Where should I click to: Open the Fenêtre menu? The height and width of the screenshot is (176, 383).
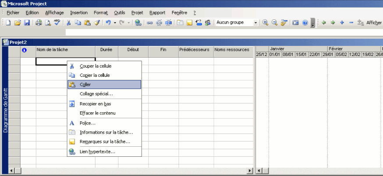coord(179,13)
